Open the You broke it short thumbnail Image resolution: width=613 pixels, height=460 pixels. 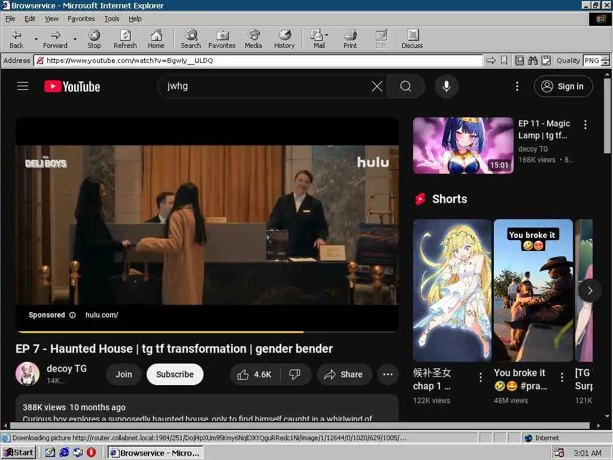[533, 290]
